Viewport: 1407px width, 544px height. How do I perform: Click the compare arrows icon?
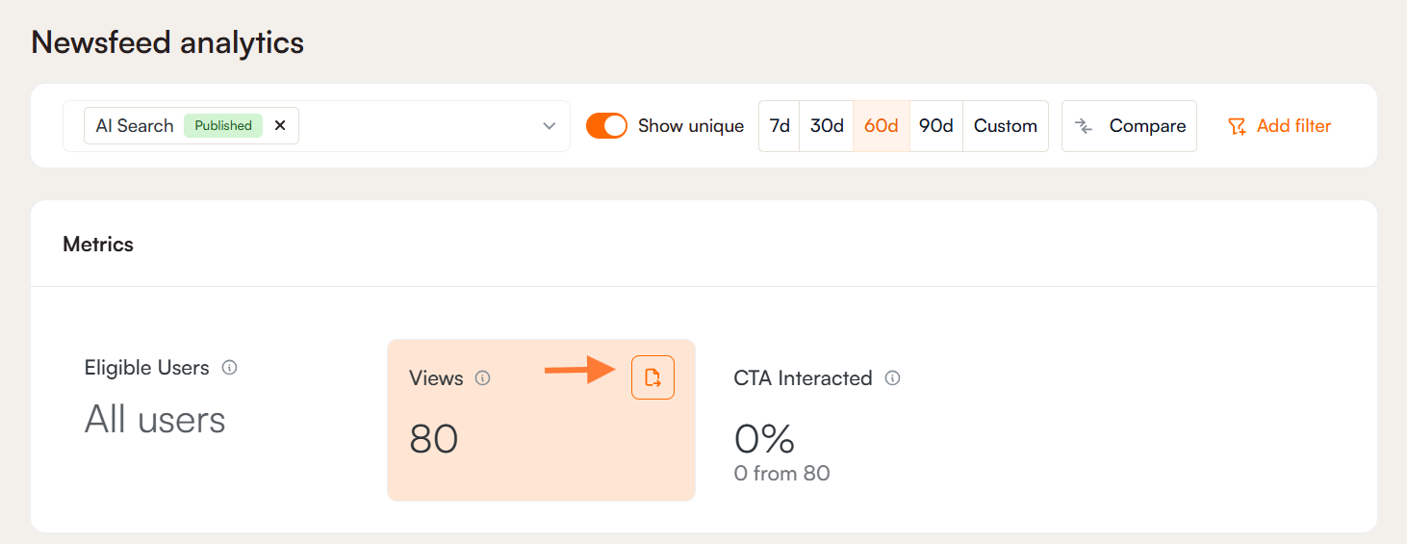(1084, 126)
